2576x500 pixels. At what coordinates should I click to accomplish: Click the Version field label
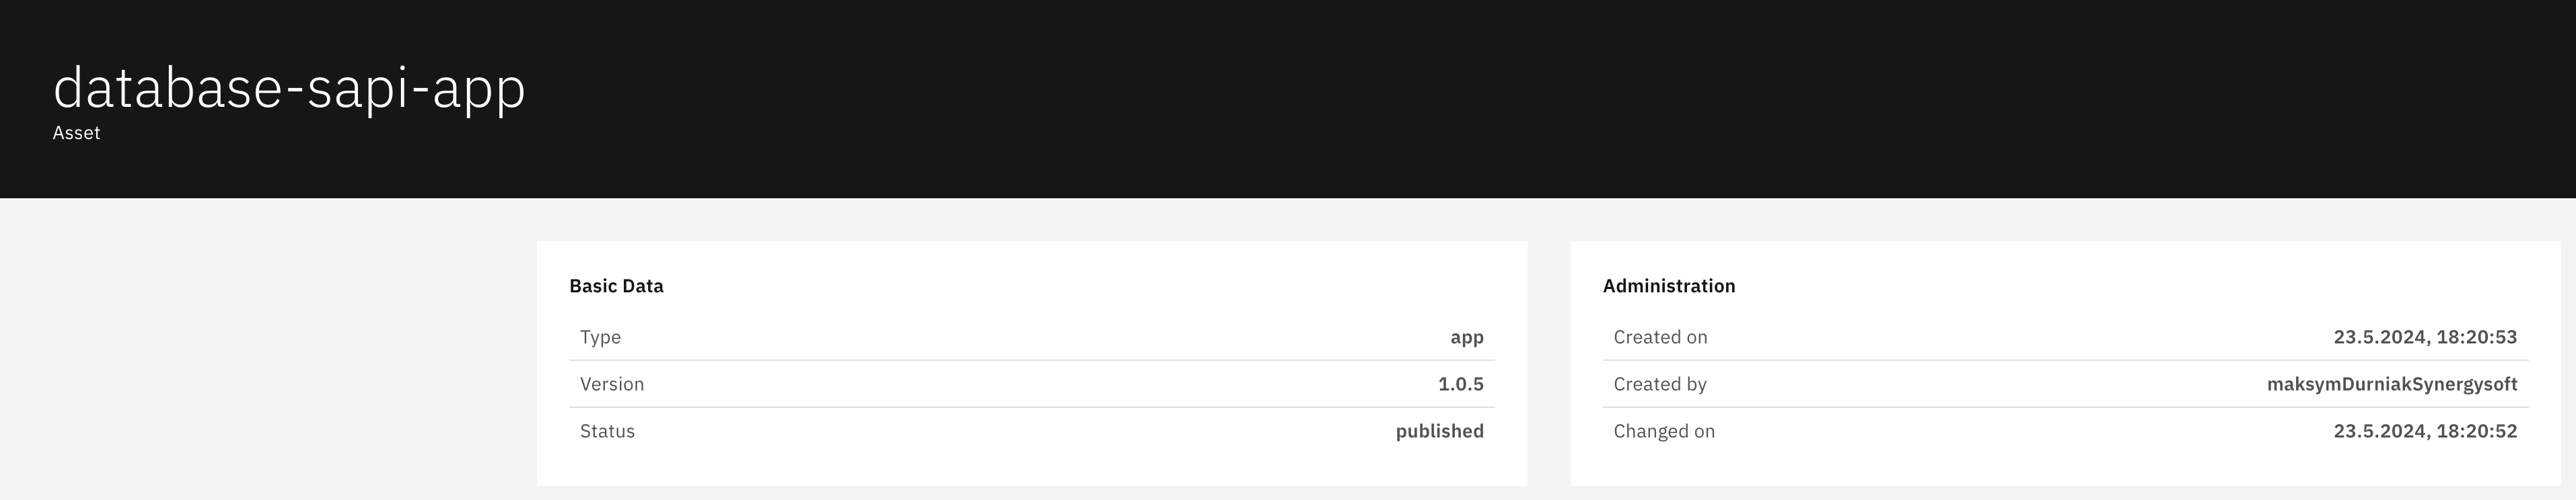(x=612, y=384)
